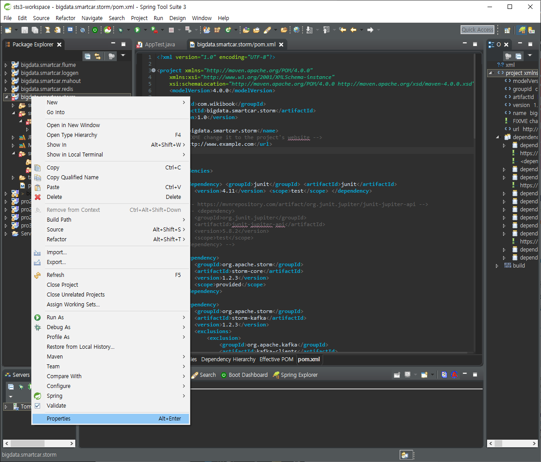This screenshot has width=541, height=462.
Task: Click the Forward navigation arrow
Action: click(370, 30)
